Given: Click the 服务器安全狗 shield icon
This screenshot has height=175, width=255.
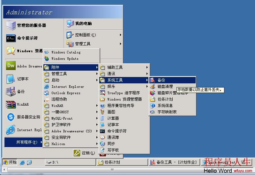Looking at the screenshot, I should click(x=11, y=117).
